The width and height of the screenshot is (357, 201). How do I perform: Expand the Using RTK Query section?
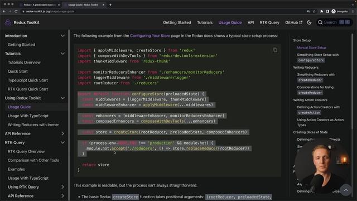[62, 187]
